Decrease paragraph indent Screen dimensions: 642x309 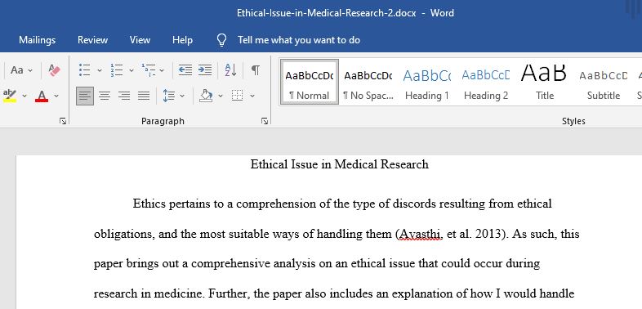[x=185, y=70]
